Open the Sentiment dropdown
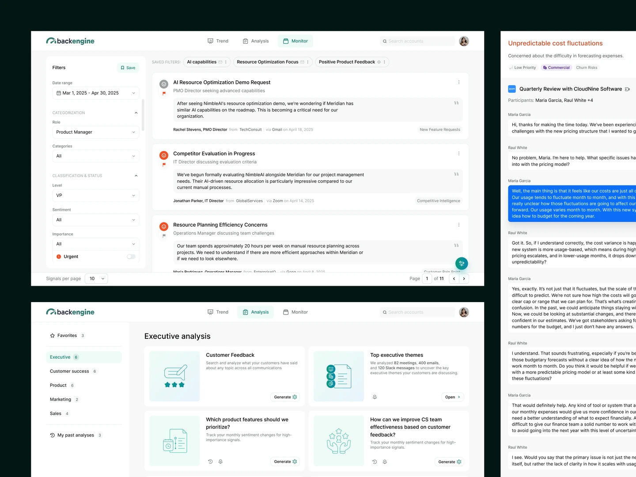Viewport: 636px width, 477px height. [95, 220]
